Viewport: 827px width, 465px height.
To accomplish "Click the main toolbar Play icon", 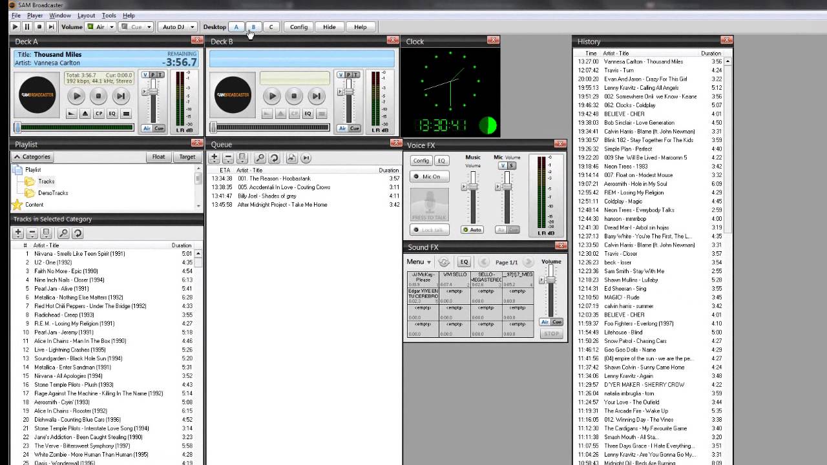I will 15,27.
